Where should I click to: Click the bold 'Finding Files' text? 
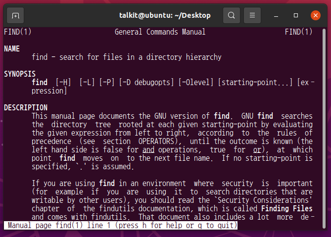[286, 209]
